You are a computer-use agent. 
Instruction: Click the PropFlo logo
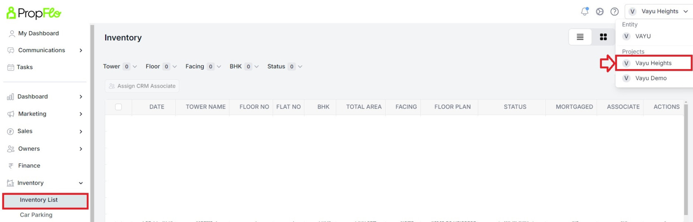(x=34, y=13)
